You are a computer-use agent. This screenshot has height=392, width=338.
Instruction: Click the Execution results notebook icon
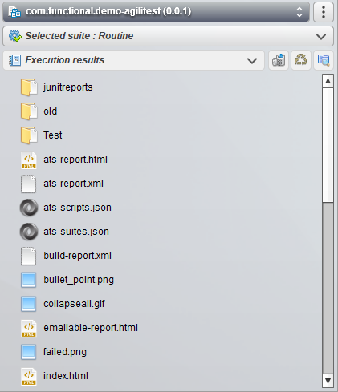[x=14, y=60]
